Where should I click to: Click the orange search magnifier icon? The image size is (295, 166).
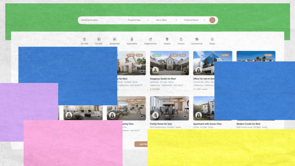pos(212,20)
